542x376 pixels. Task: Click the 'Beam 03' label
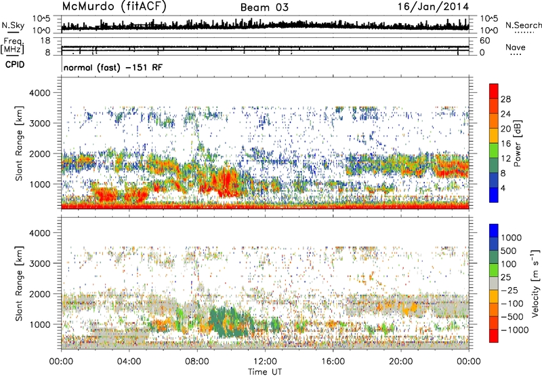(x=264, y=7)
